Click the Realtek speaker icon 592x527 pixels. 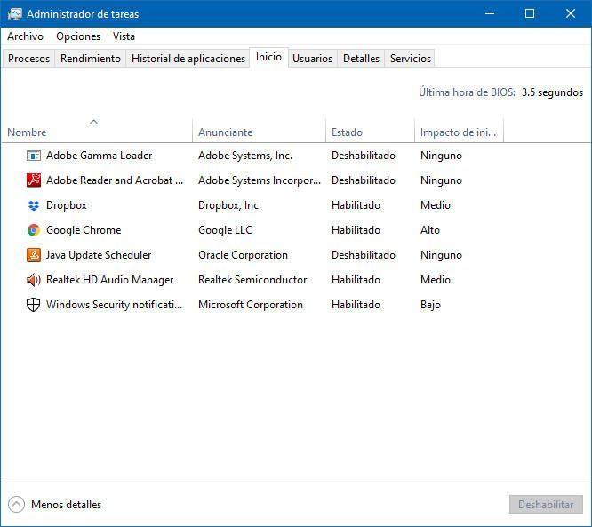coord(34,280)
